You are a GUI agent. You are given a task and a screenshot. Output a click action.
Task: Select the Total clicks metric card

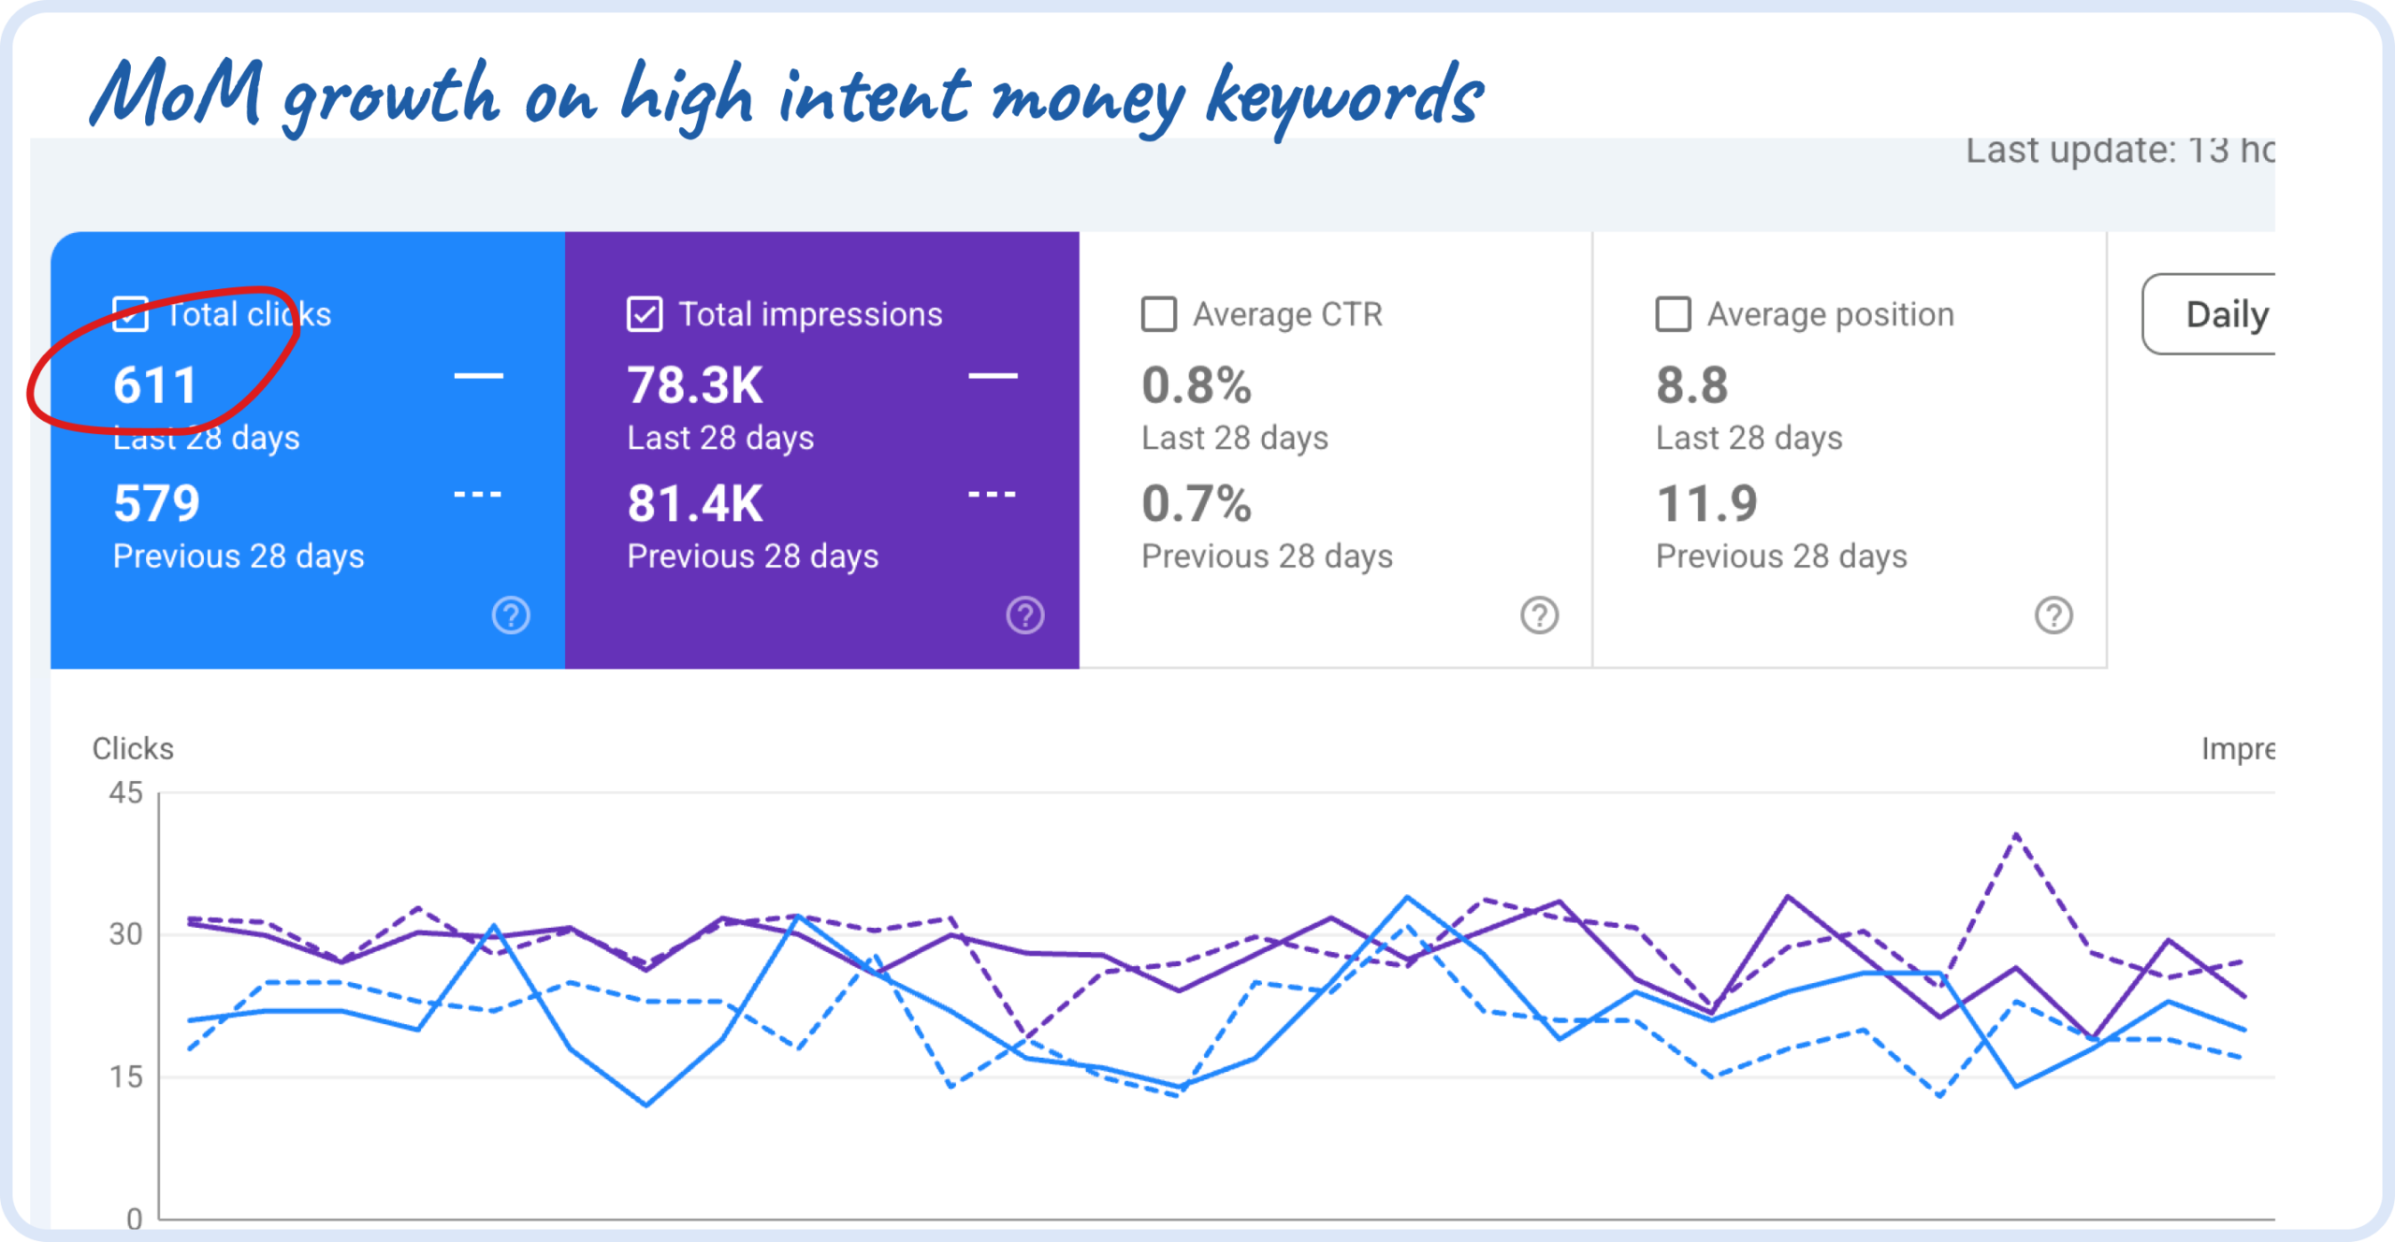(x=308, y=450)
